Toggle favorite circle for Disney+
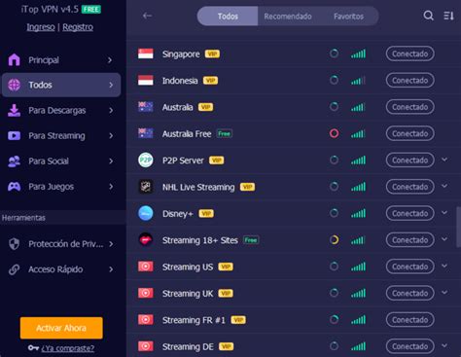The width and height of the screenshot is (461, 357). pos(334,213)
